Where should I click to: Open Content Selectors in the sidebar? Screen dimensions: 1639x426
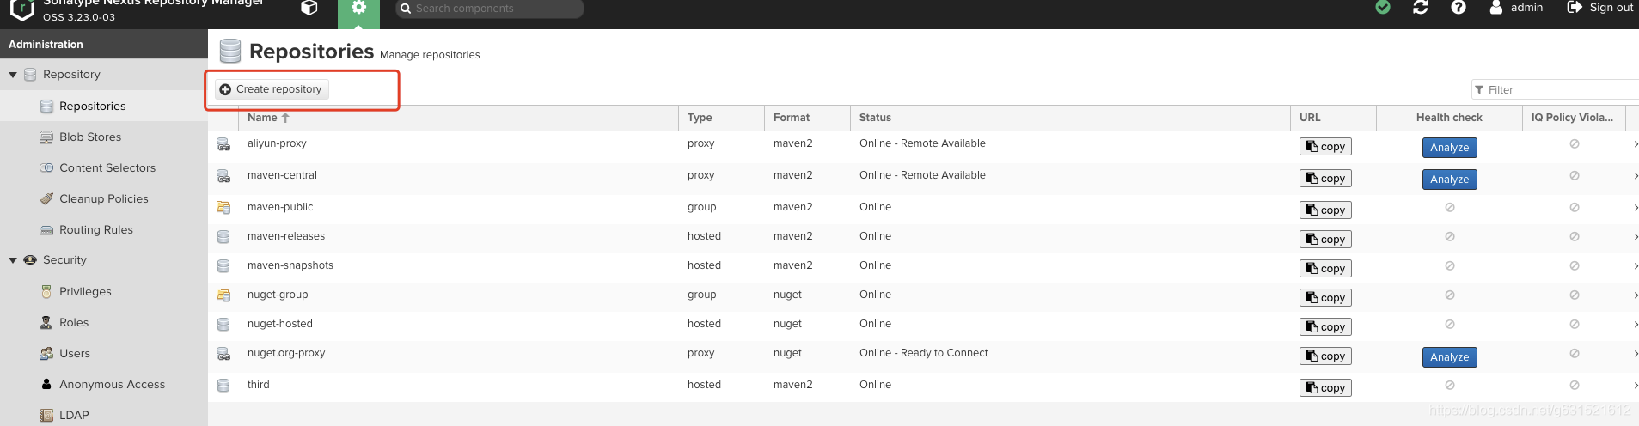(107, 167)
